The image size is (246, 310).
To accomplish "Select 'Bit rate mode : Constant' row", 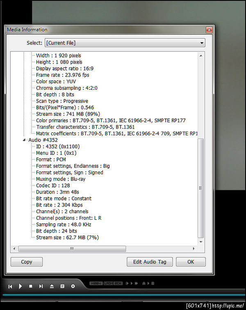I will 64,199.
